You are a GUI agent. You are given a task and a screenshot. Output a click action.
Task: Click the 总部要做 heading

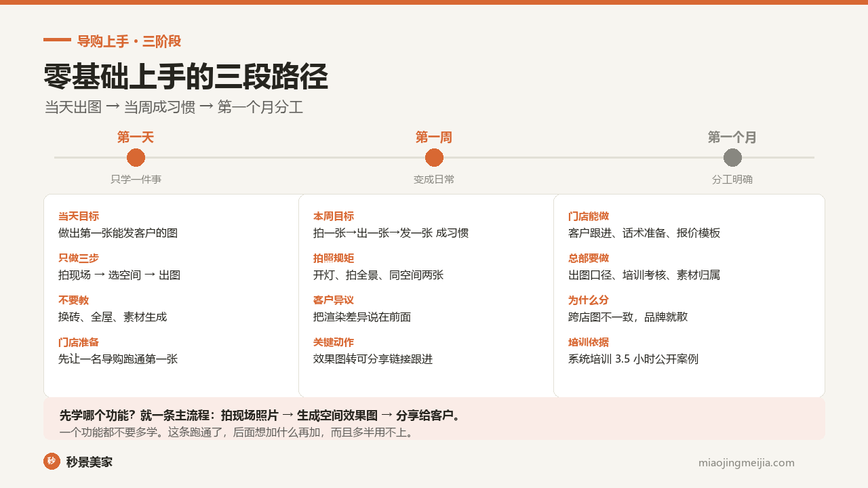point(589,258)
